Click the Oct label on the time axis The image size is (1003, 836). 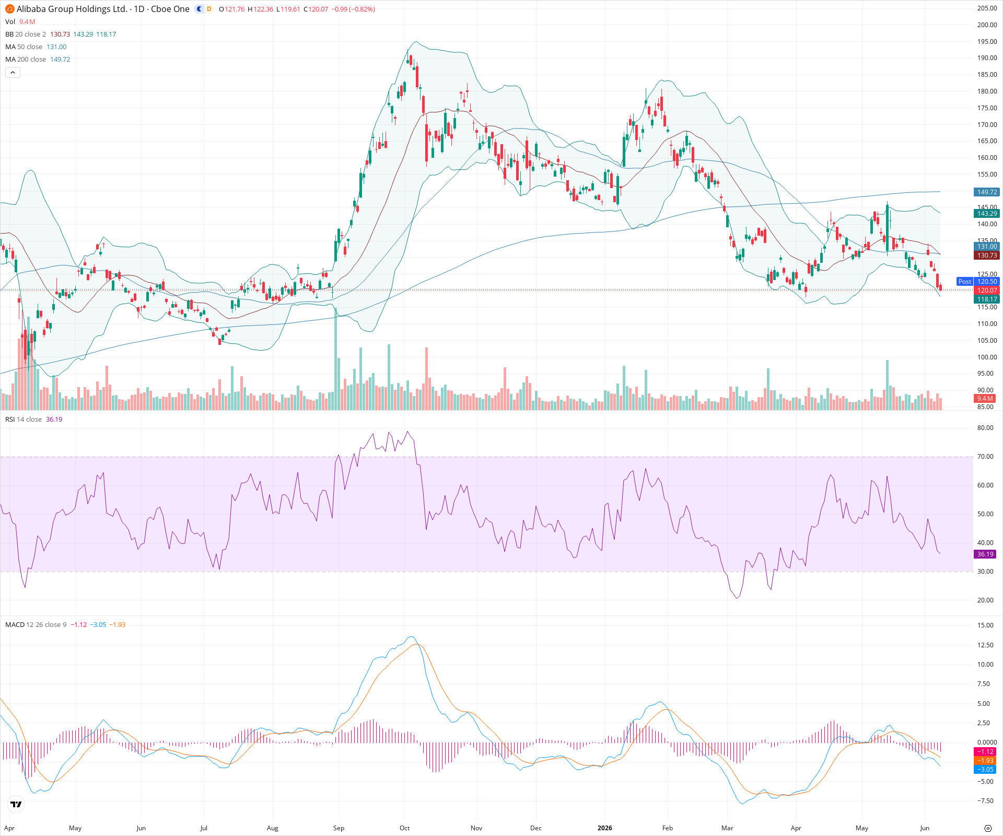pyautogui.click(x=404, y=828)
